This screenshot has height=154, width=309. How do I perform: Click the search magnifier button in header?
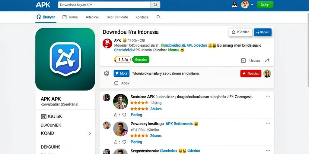point(155,5)
